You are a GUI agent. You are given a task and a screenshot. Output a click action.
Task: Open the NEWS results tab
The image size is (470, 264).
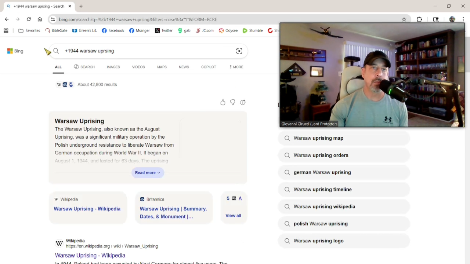point(184,67)
